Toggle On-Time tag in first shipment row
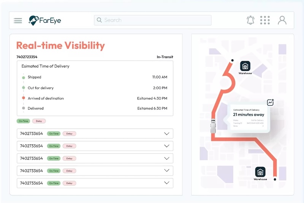304x203 pixels. (54, 133)
